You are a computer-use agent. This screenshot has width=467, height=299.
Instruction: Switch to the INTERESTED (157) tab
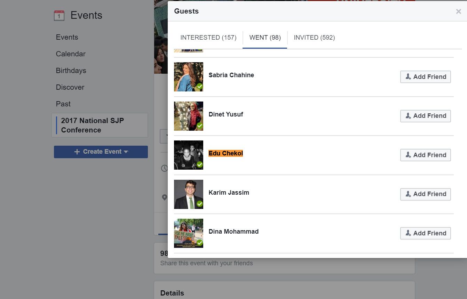click(x=208, y=38)
